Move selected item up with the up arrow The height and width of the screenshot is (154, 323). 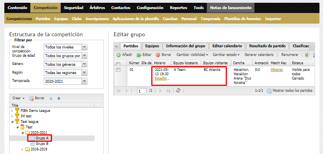[x=51, y=98]
